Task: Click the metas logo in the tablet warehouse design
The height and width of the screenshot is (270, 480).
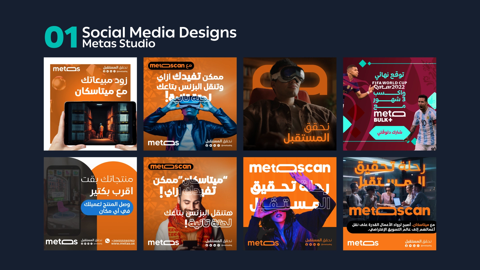Action: pos(66,69)
